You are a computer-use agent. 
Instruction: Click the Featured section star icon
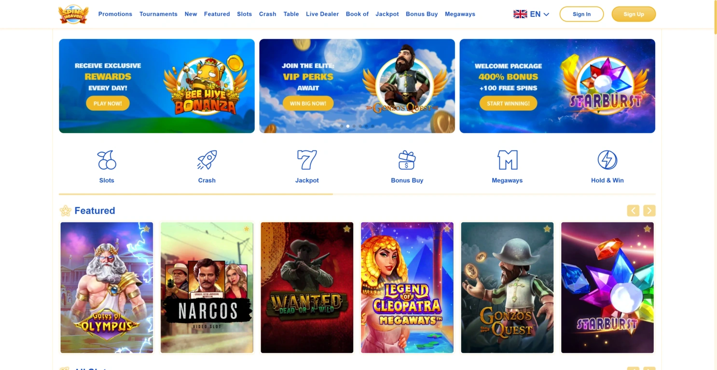tap(65, 211)
